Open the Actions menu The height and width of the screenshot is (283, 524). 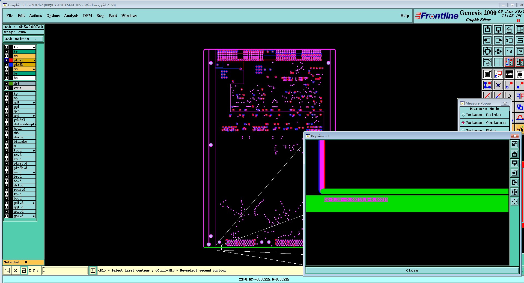click(x=35, y=16)
